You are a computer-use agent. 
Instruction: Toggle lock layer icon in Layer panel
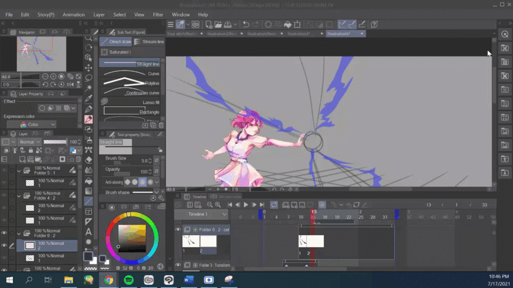click(31, 150)
